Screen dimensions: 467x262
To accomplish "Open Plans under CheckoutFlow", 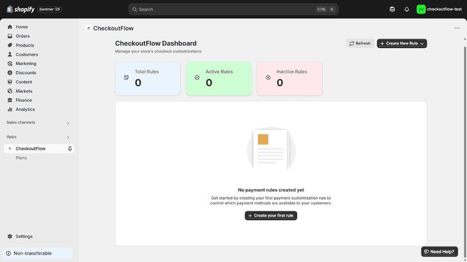I will 21,158.
